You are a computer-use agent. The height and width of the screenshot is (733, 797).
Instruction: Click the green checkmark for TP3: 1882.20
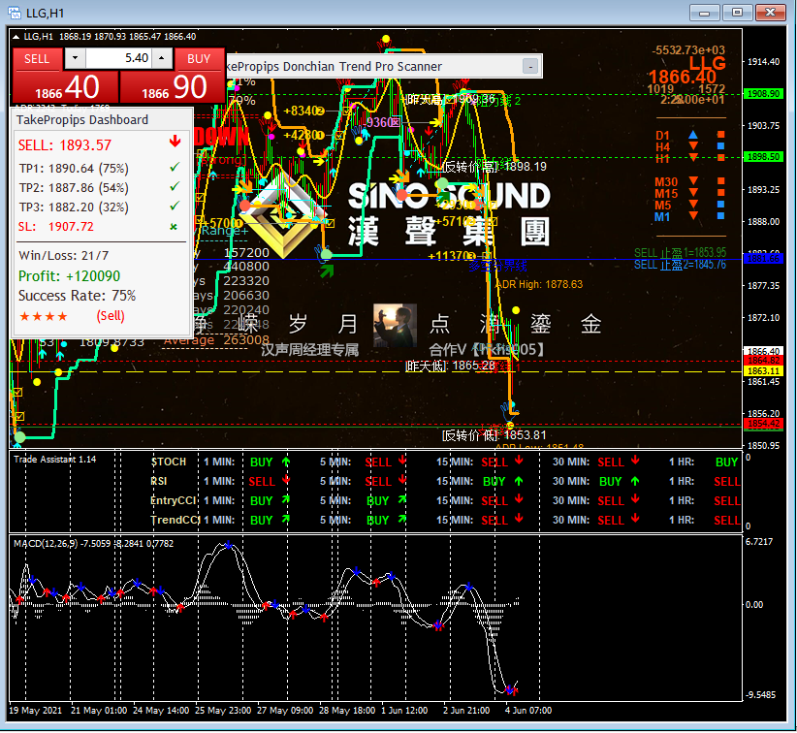175,206
